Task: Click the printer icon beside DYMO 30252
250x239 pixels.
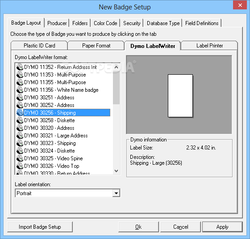Action: [x=20, y=105]
